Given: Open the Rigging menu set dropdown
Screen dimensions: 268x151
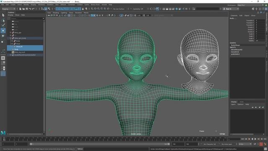Looking at the screenshot, I should pyautogui.click(x=8, y=9).
